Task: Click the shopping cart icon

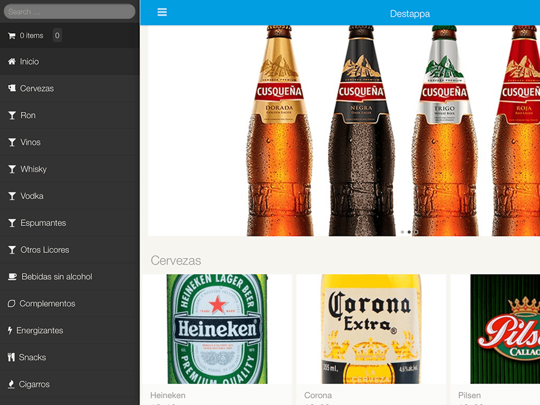Action: [x=12, y=35]
